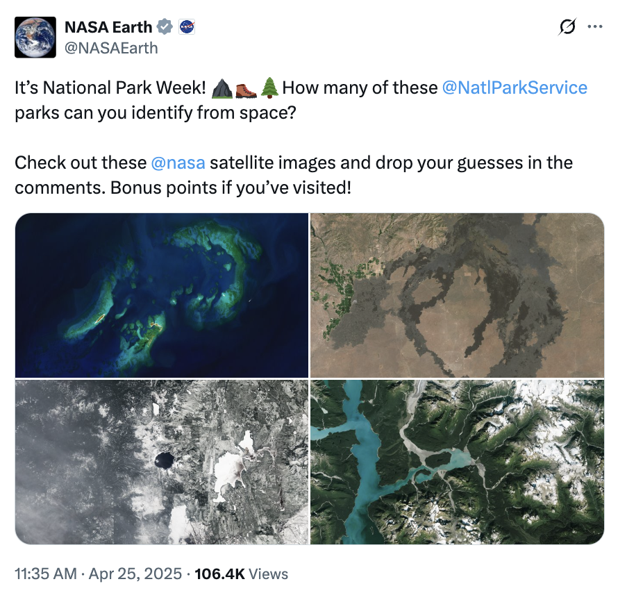Screen dimensions: 618x593
Task: Click the mountain emoji in the tweet
Action: coord(222,88)
